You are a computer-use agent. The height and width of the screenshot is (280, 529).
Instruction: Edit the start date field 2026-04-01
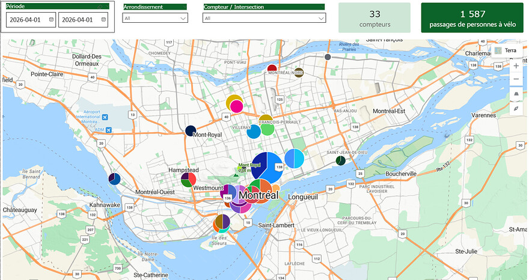(31, 20)
